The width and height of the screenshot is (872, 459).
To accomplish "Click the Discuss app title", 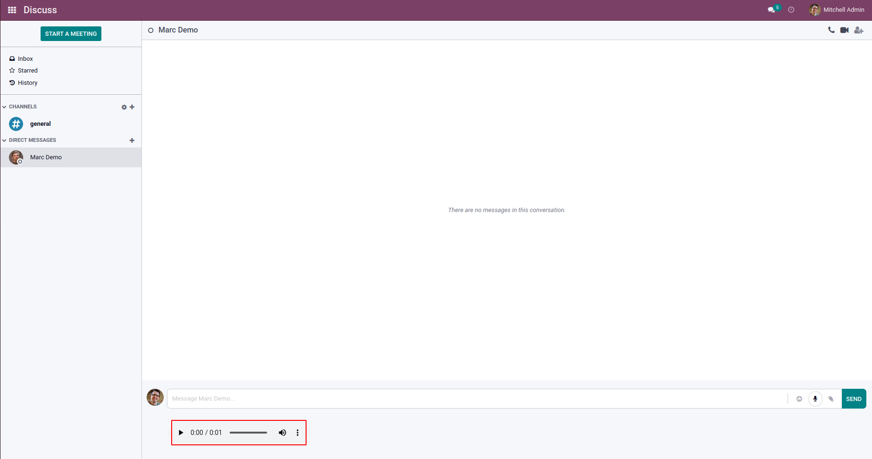I will [x=40, y=10].
